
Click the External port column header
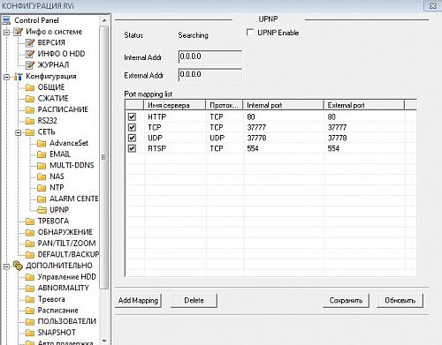(x=364, y=105)
